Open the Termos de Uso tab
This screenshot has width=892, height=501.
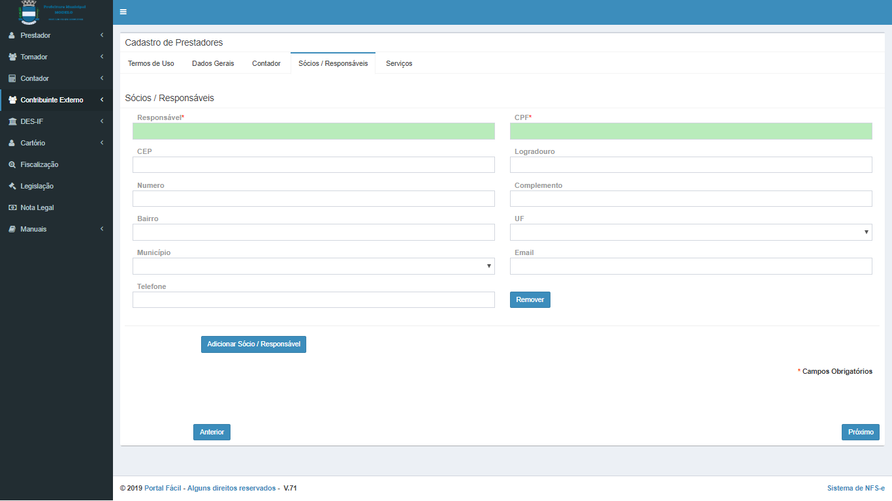tap(151, 63)
